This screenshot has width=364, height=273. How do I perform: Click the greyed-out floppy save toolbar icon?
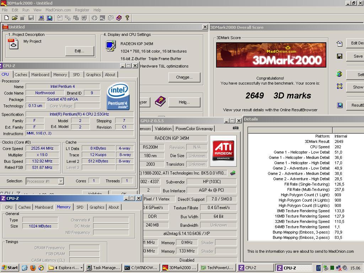(31, 18)
